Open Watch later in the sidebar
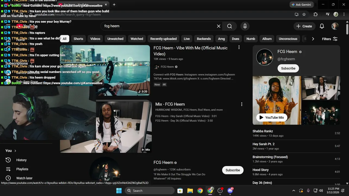The image size is (349, 196). tap(24, 178)
